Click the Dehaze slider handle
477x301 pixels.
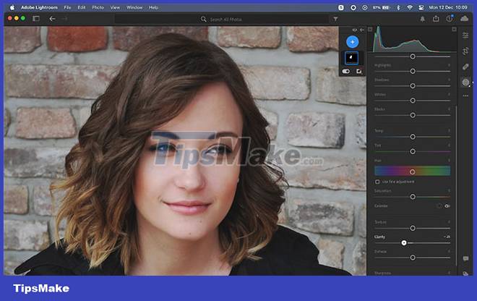coord(413,258)
